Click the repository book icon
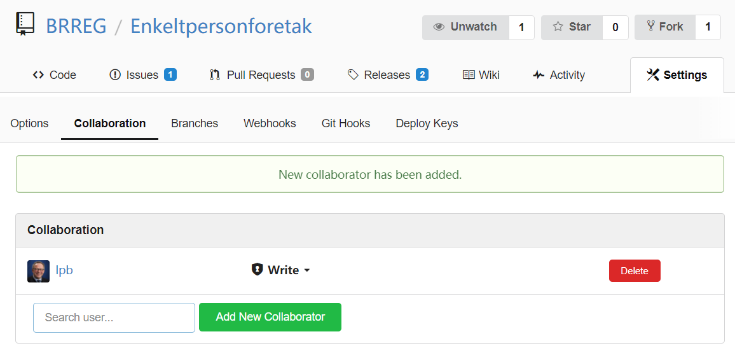The height and width of the screenshot is (355, 735). click(25, 24)
